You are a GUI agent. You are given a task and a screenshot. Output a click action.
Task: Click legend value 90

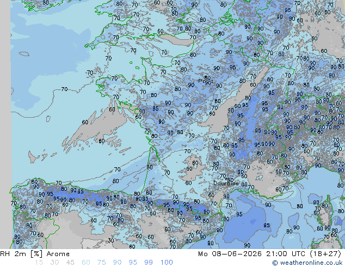pos(117,263)
